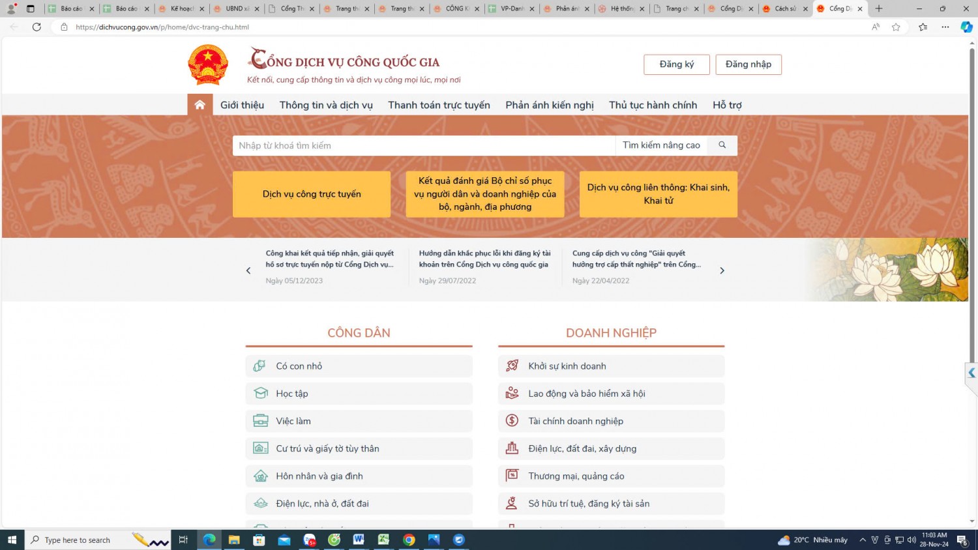Open news dated 05/12/2023
This screenshot has height=550, width=978.
[x=330, y=267]
